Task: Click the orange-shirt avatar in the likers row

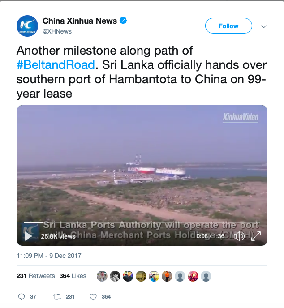Action: pyautogui.click(x=167, y=276)
